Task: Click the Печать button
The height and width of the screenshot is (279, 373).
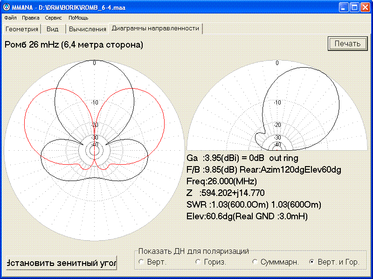Action: pyautogui.click(x=347, y=43)
